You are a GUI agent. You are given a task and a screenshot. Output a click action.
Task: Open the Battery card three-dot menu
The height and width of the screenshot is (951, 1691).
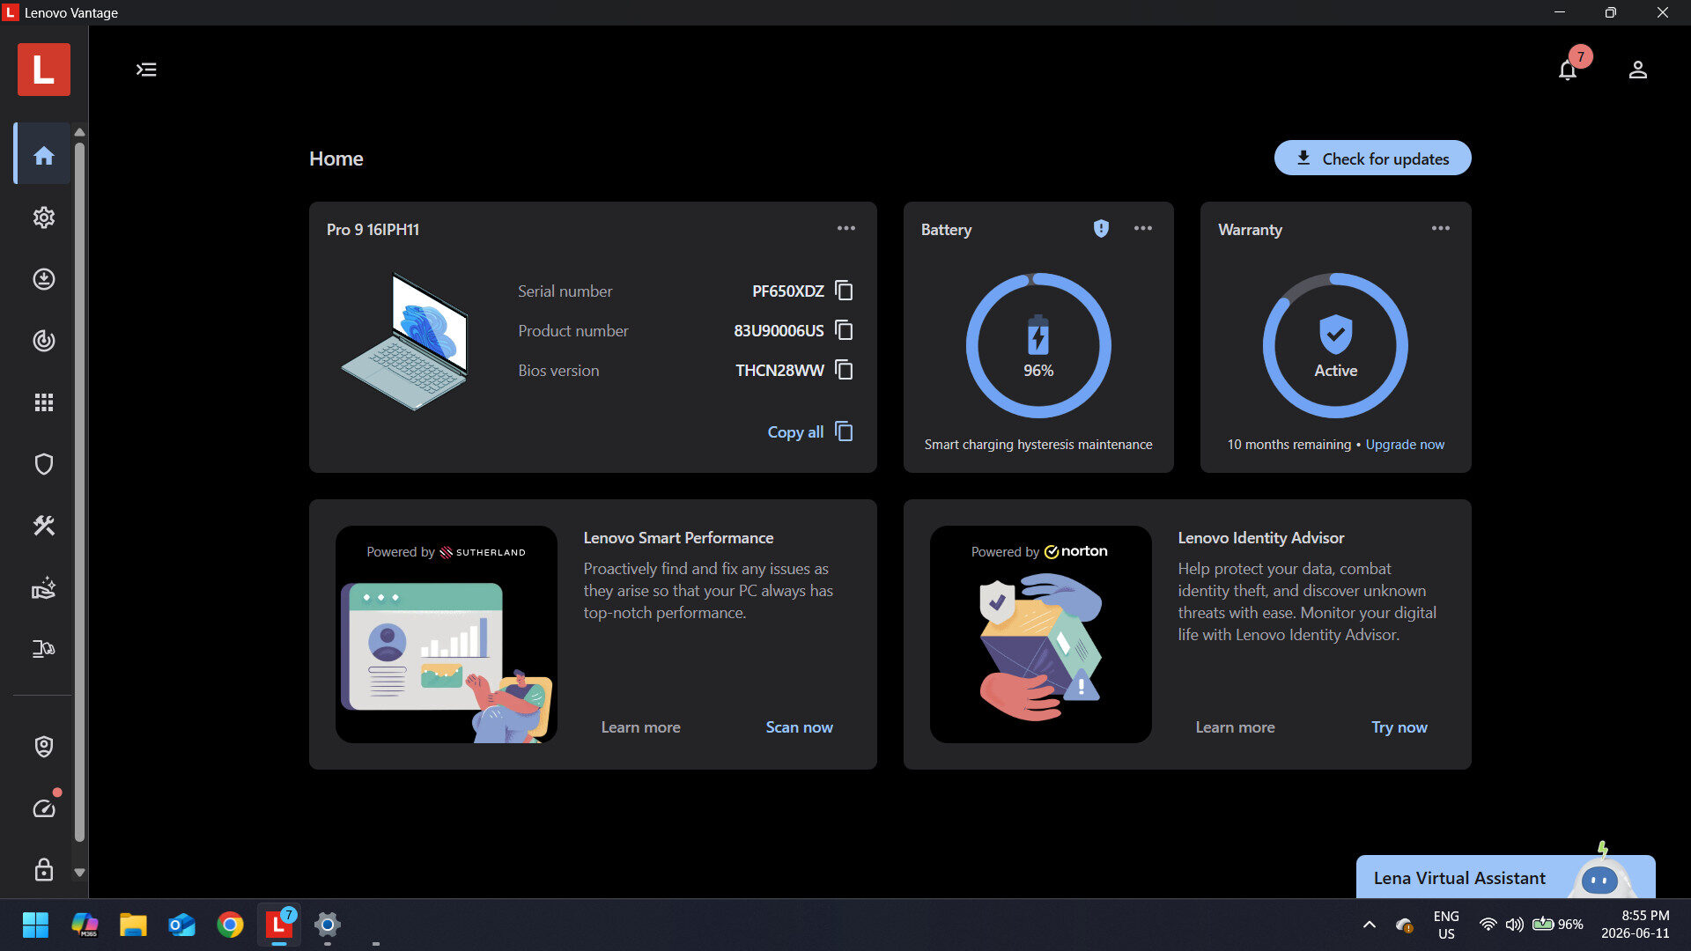[x=1142, y=228]
